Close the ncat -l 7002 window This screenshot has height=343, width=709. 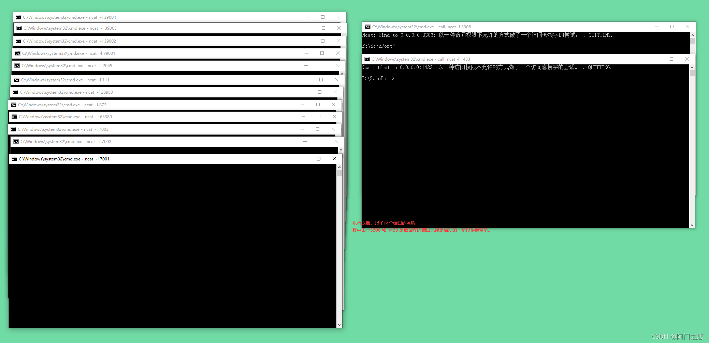(336, 141)
